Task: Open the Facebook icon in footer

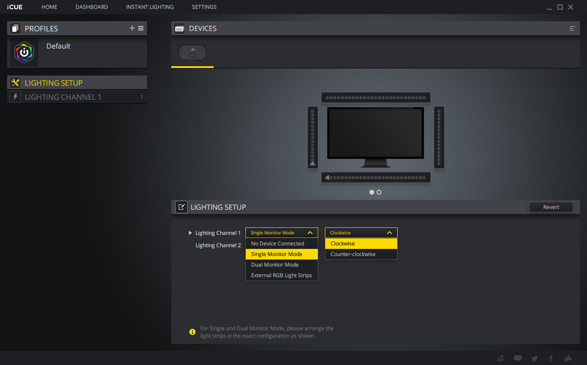Action: [x=551, y=358]
